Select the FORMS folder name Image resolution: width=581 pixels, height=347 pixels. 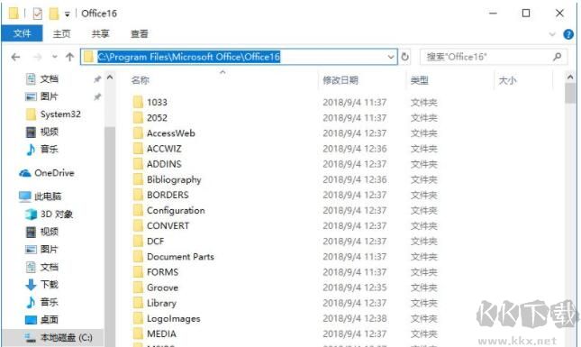point(163,272)
